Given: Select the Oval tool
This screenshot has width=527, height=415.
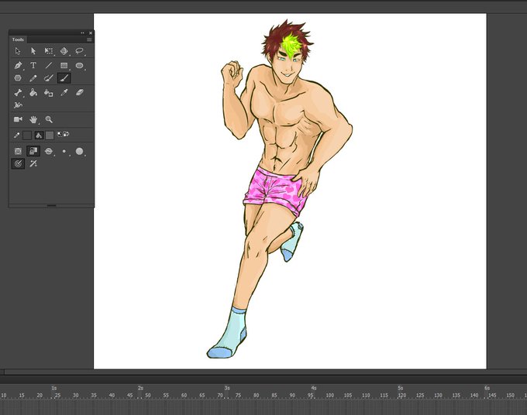Looking at the screenshot, I should coord(79,66).
